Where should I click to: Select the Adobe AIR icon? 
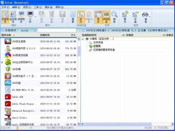(x=8, y=97)
